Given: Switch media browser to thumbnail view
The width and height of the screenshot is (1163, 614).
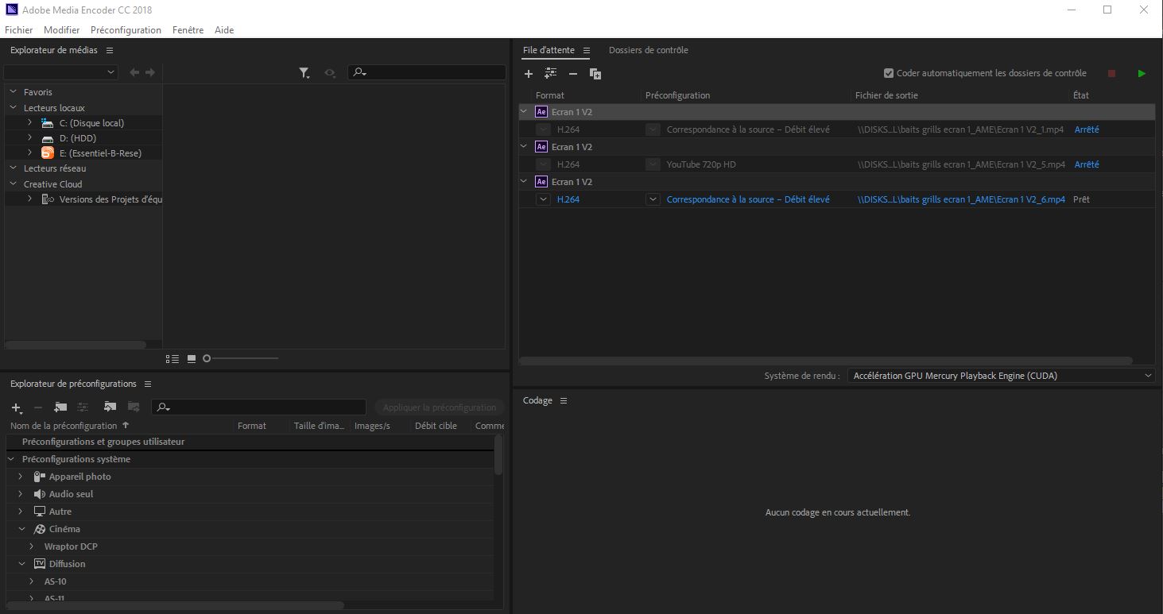Looking at the screenshot, I should tap(192, 359).
